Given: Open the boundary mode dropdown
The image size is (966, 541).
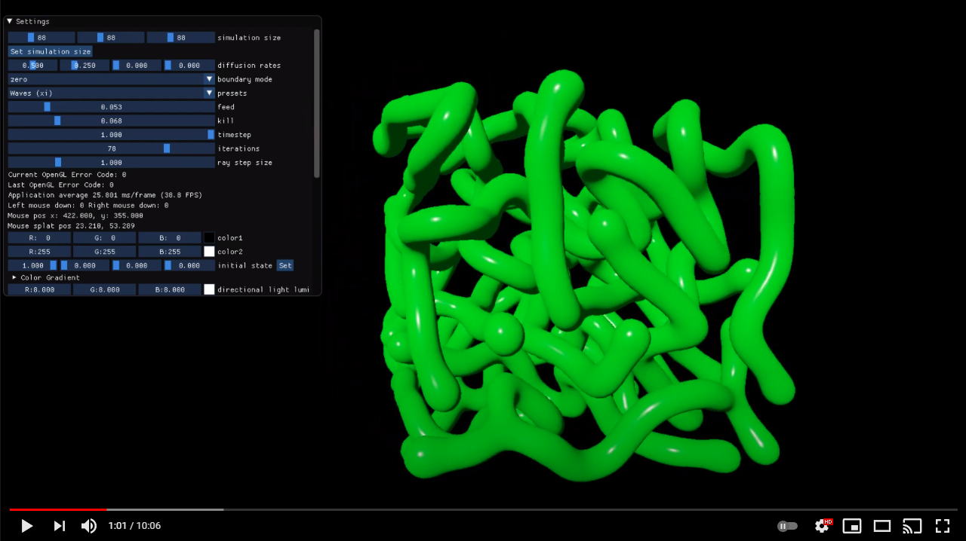Looking at the screenshot, I should click(111, 79).
